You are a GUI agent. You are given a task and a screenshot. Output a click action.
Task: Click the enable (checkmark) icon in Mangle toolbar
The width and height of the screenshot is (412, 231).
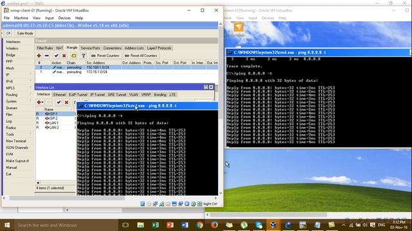56,56
